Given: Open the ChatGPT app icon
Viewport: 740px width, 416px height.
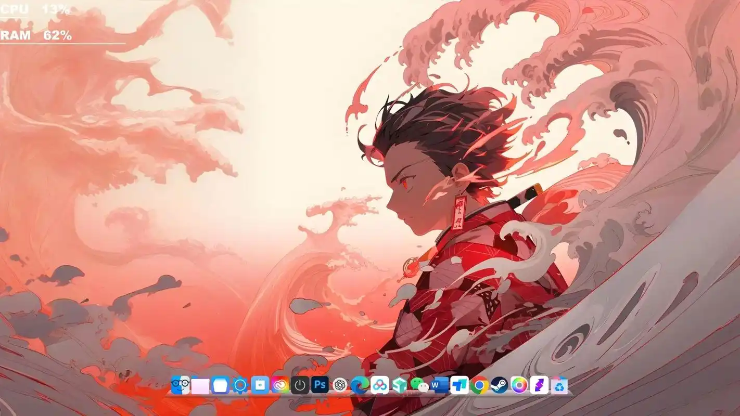Looking at the screenshot, I should pyautogui.click(x=340, y=385).
